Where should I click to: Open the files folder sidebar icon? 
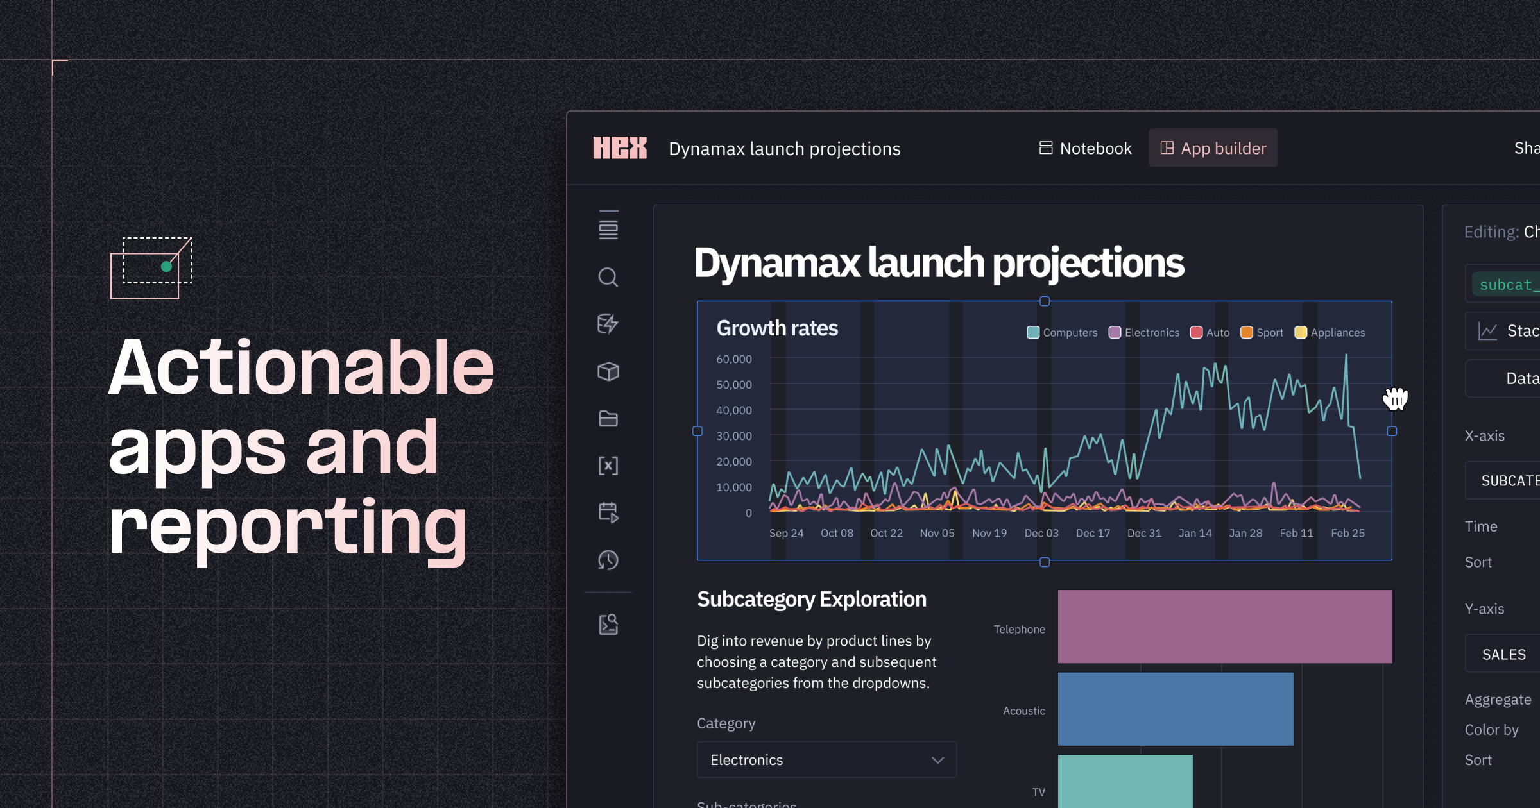(x=608, y=419)
